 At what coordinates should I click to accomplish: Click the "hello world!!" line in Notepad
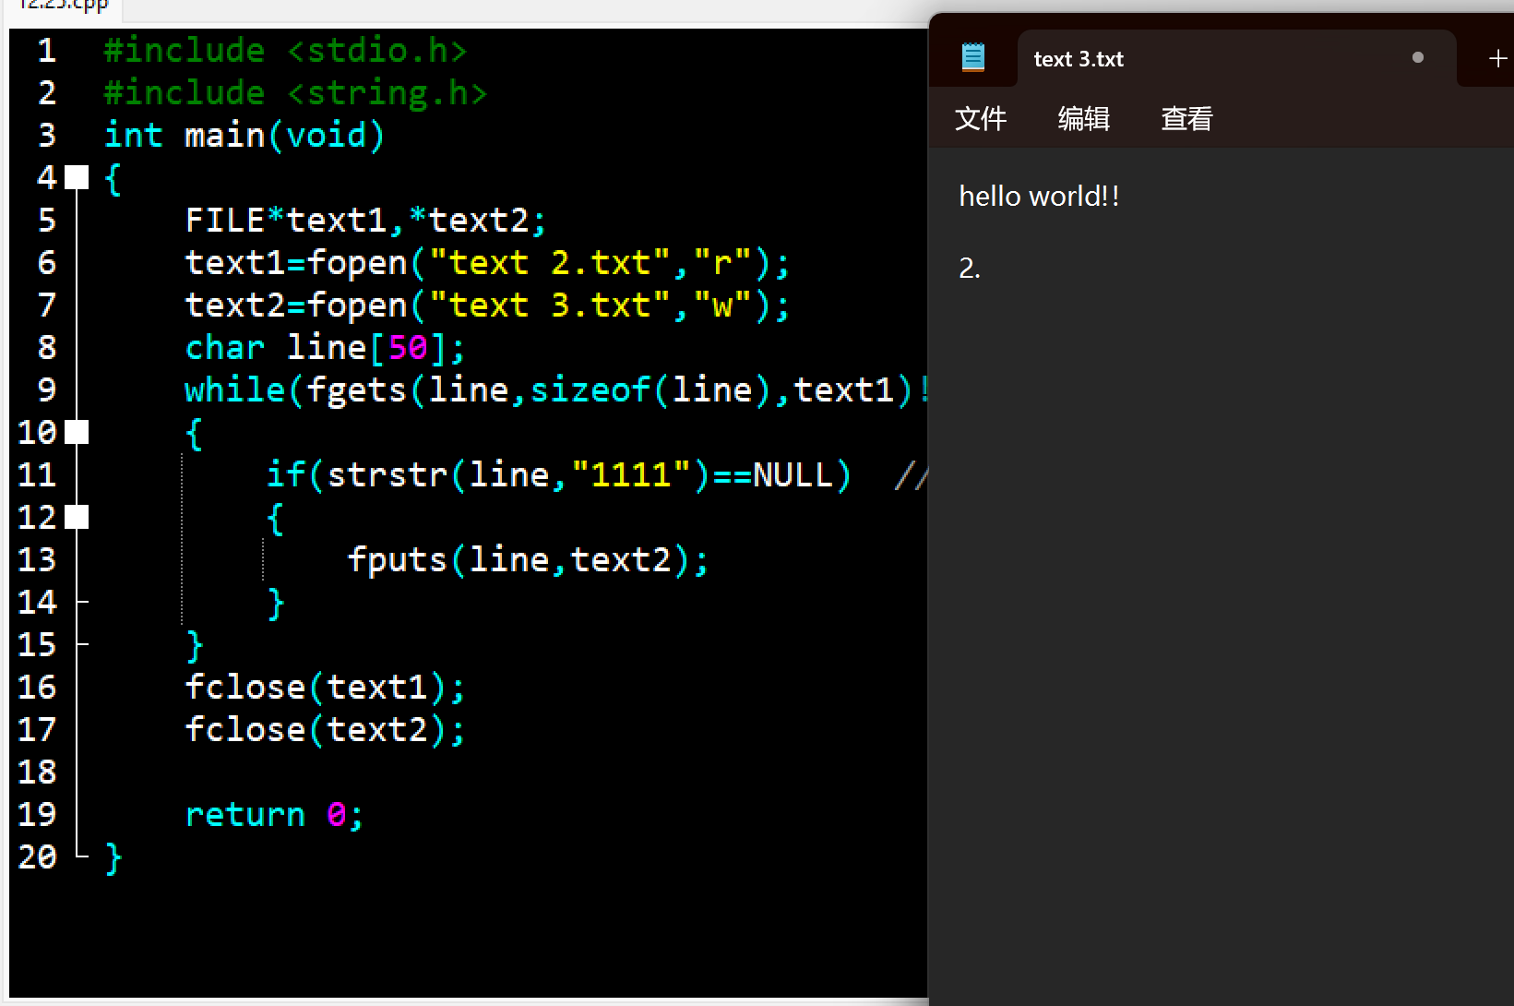(1039, 197)
